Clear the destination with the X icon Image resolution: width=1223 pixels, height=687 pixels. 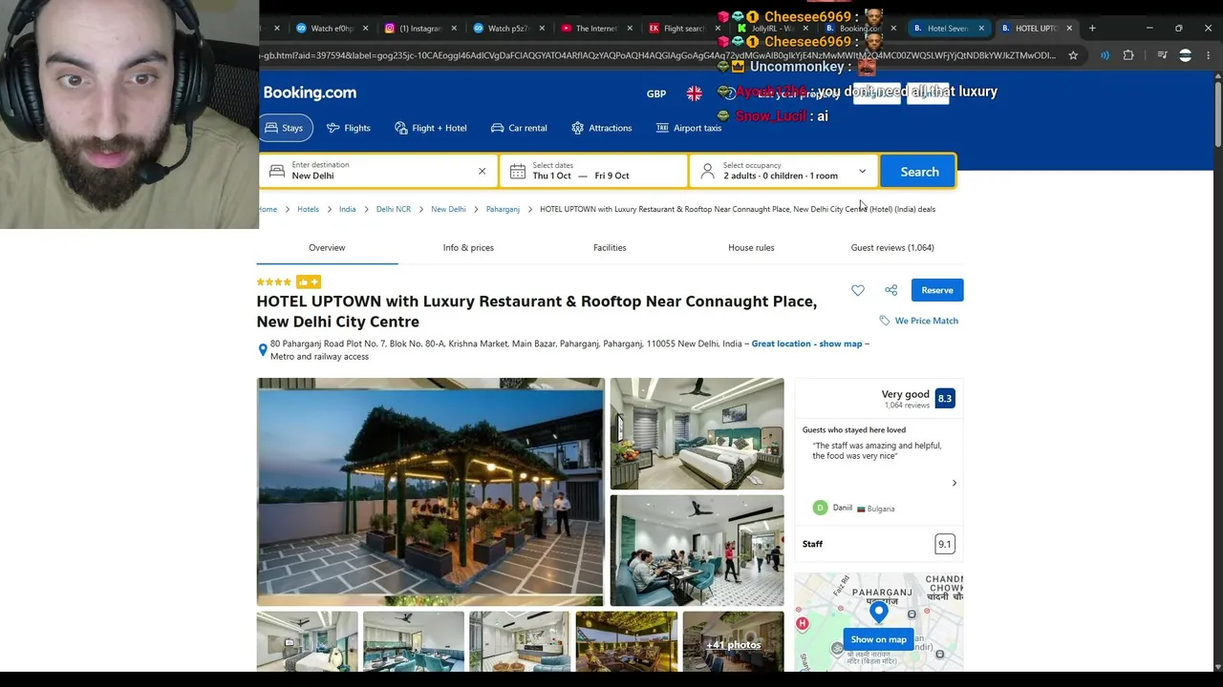tap(482, 172)
